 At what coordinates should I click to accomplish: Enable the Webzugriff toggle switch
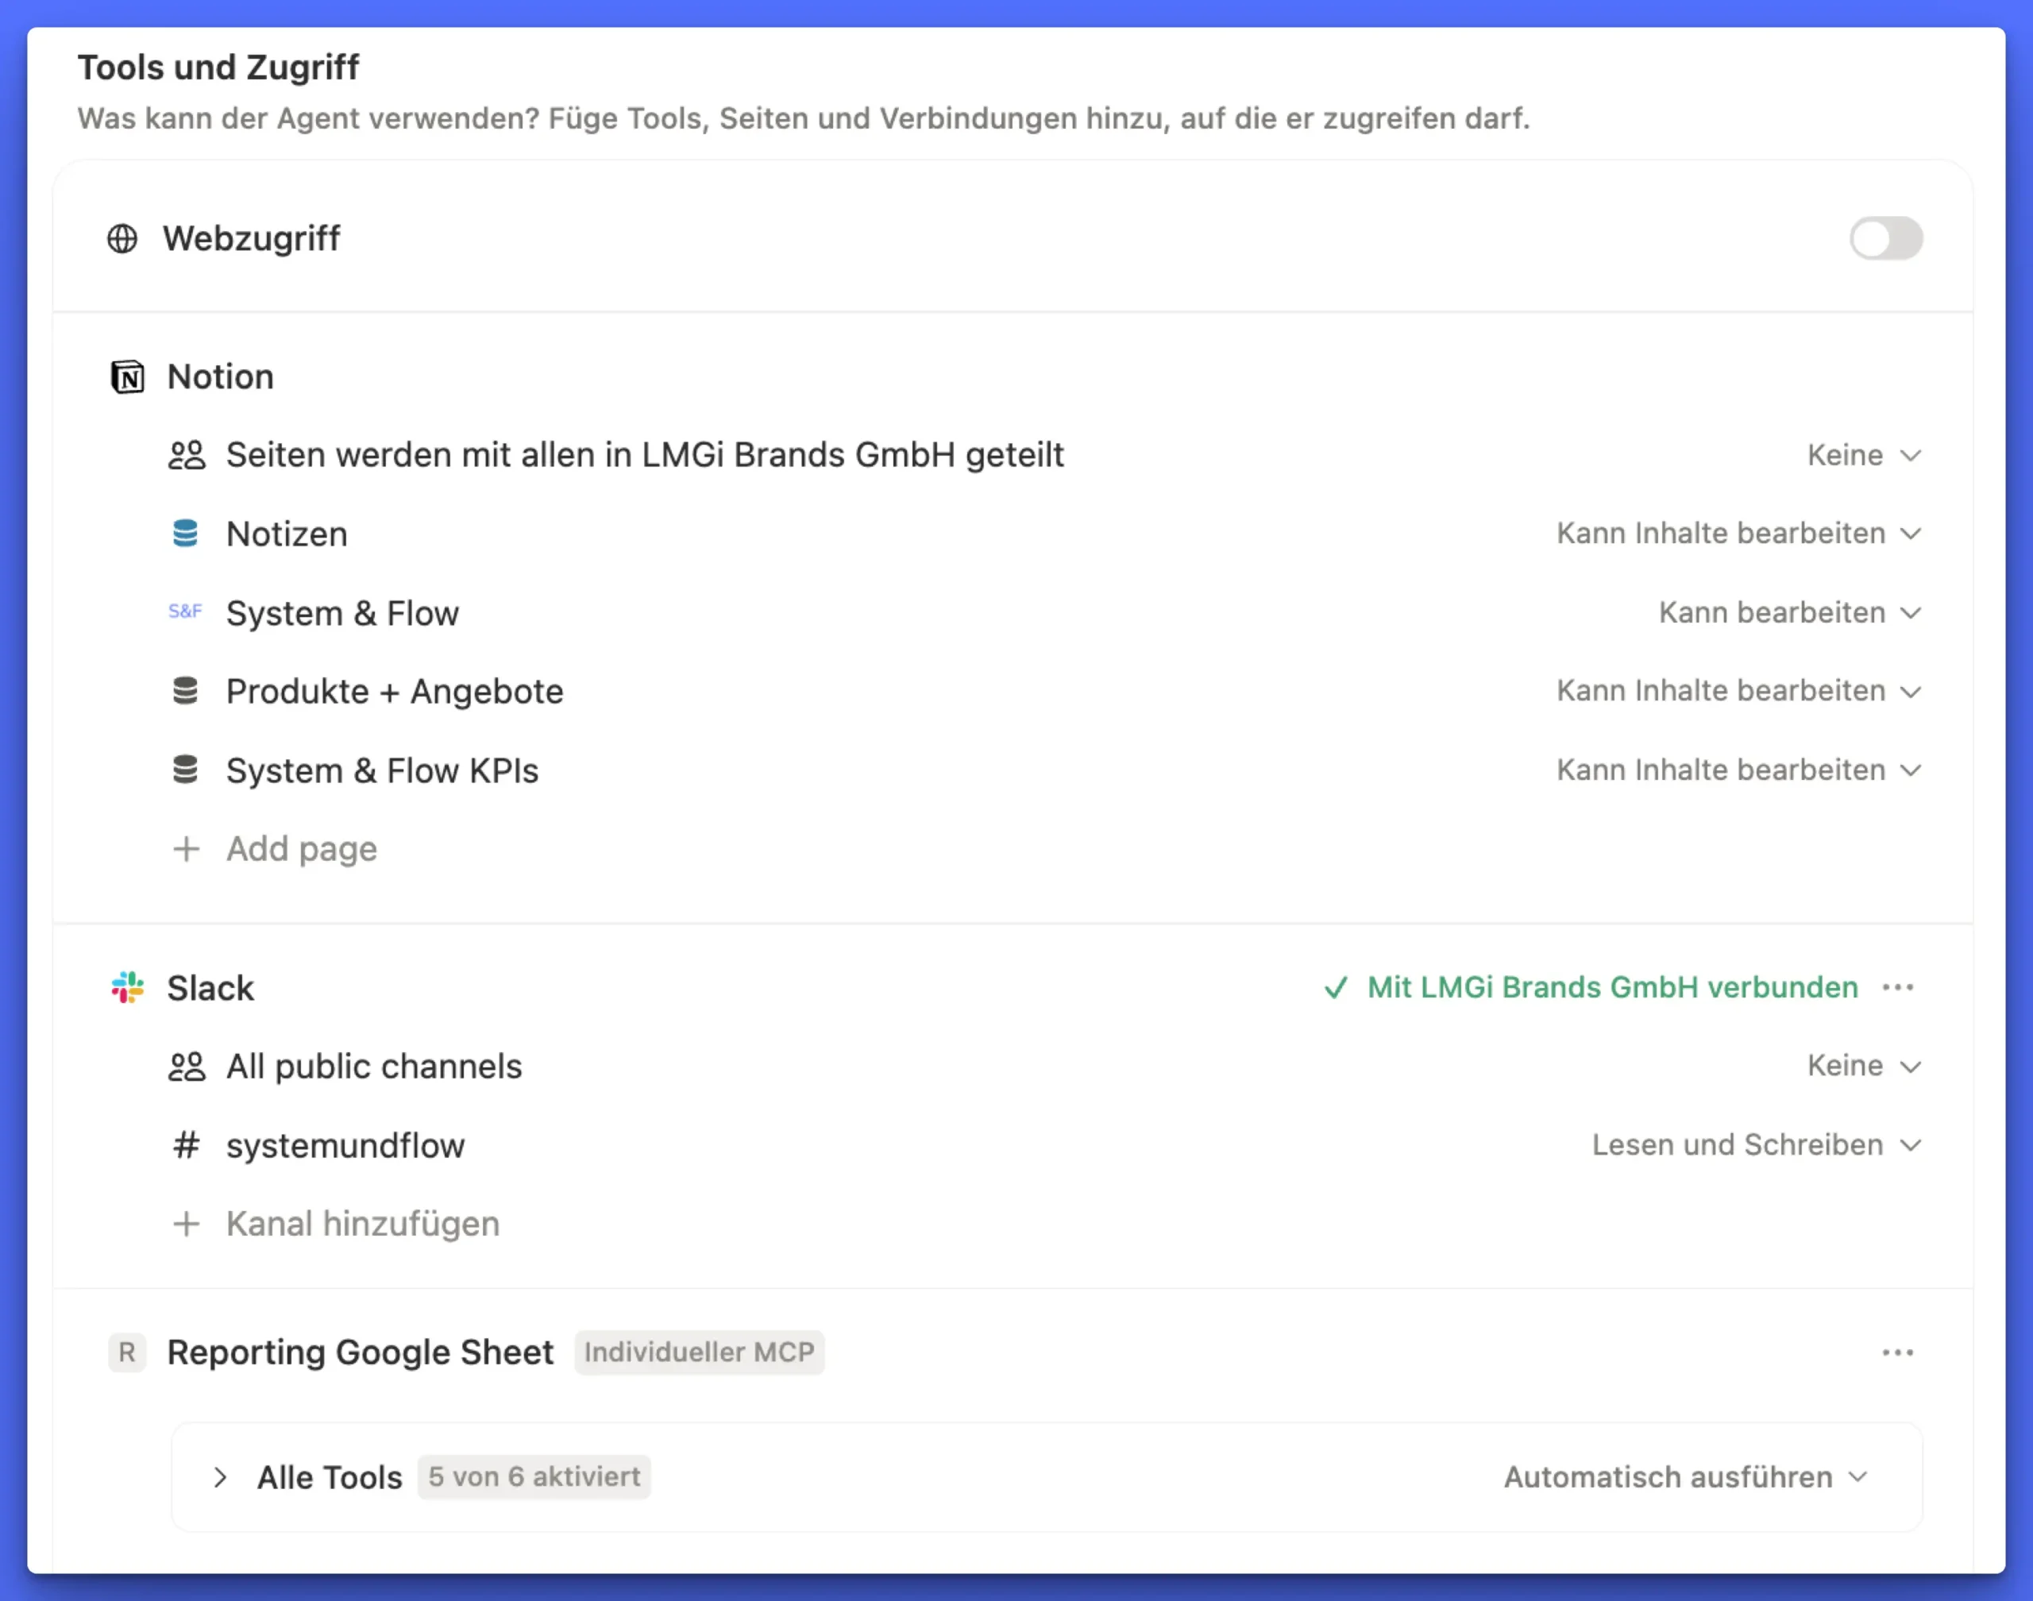point(1885,239)
